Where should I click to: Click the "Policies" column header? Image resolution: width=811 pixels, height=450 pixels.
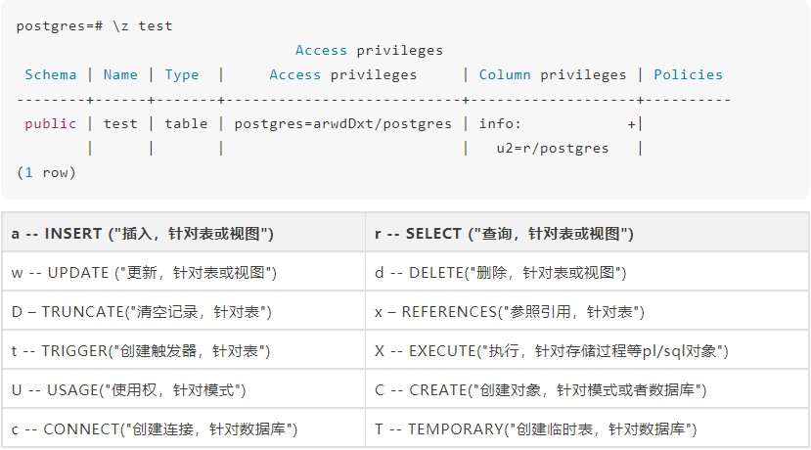[688, 74]
